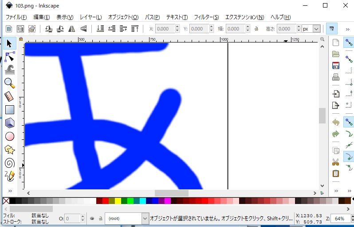Toggle the width/height ratio lock
354x227 pixels.
(x=256, y=29)
